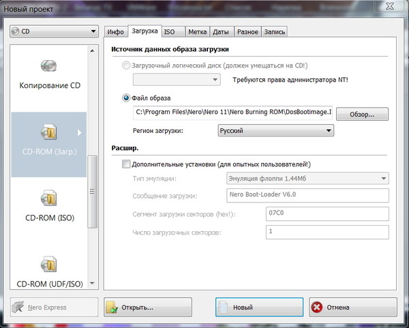Choose the CD-ROM (UDF/ISO) project icon
The width and height of the screenshot is (409, 328).
point(48,264)
